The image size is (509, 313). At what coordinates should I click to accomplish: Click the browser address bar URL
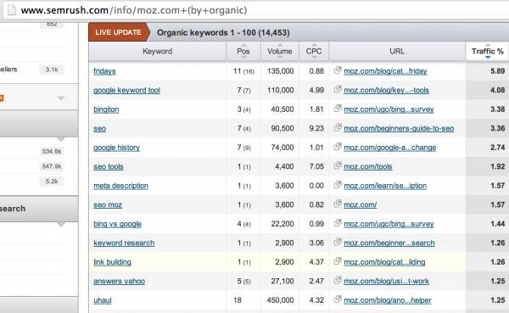pos(134,10)
